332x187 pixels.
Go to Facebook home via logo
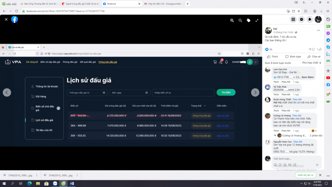pos(15,19)
